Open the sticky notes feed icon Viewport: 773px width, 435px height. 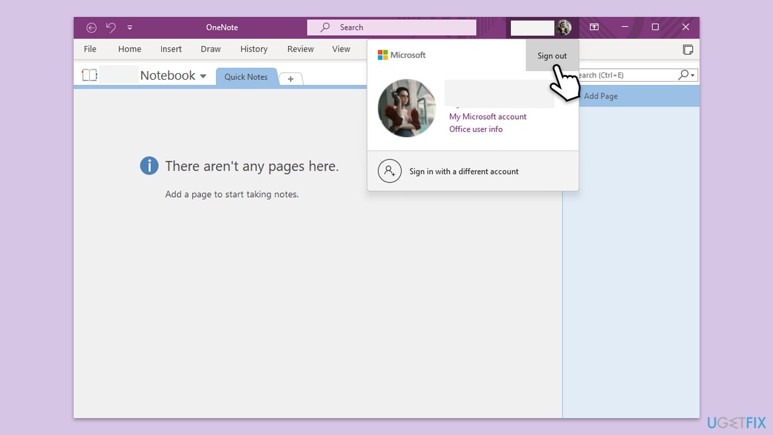point(687,50)
